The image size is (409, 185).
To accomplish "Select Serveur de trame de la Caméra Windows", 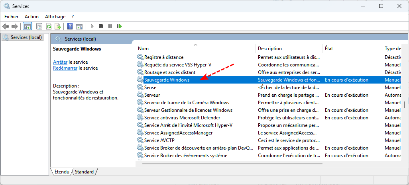I will tap(187, 103).
